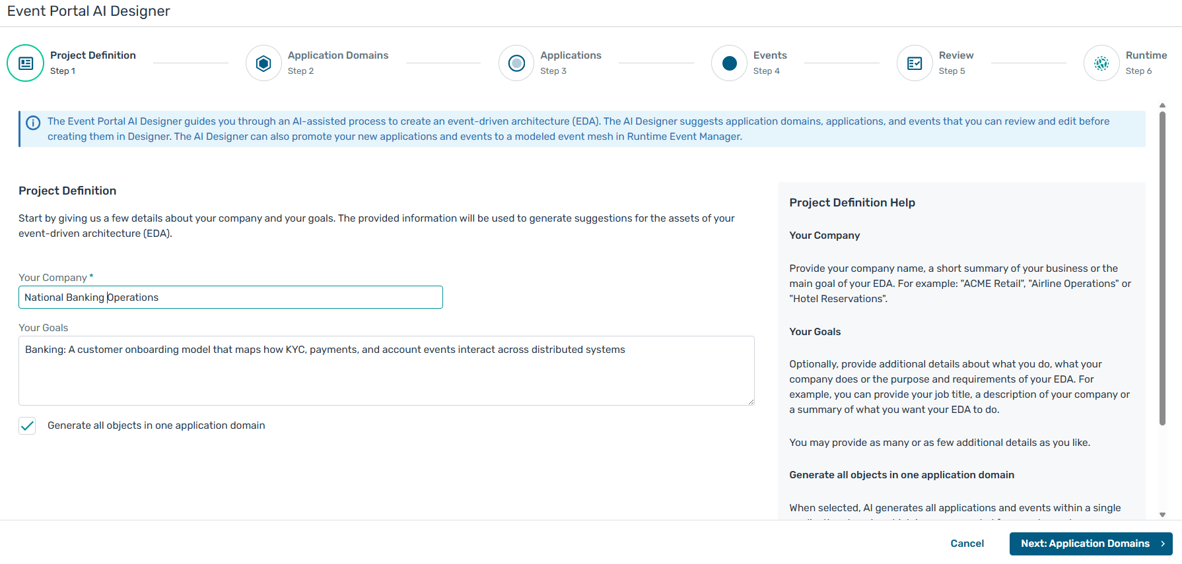Jump to the Review step label
This screenshot has width=1182, height=564.
(x=956, y=55)
